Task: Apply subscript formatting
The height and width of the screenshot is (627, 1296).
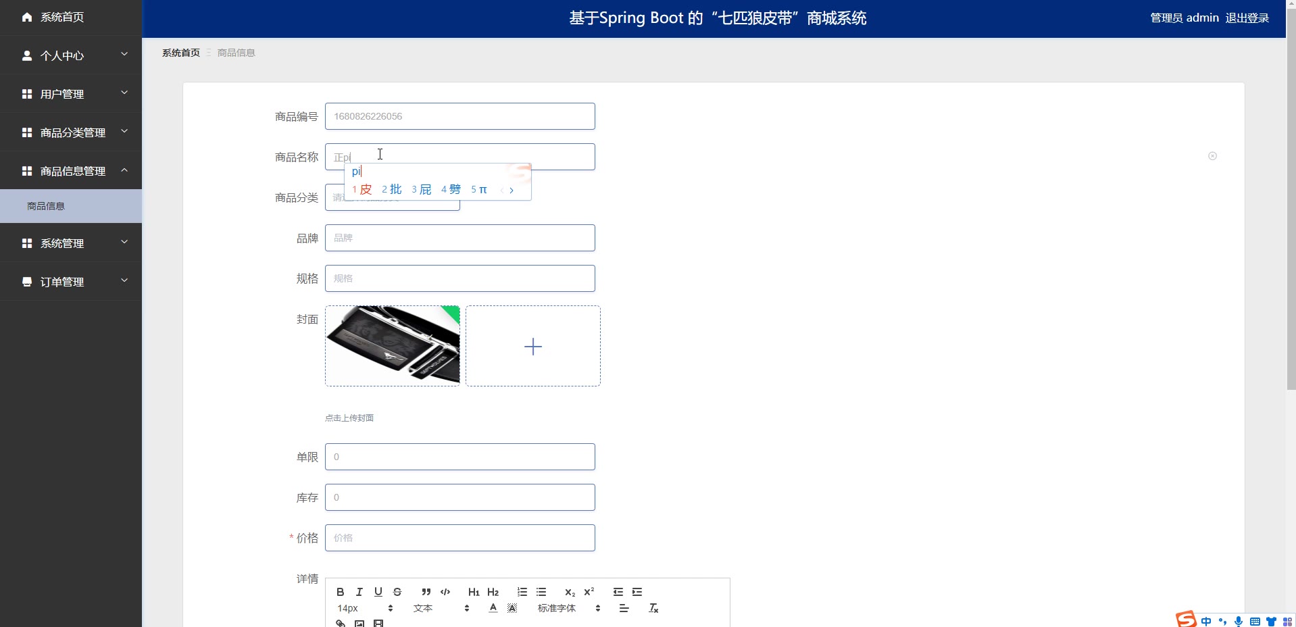Action: 570,592
